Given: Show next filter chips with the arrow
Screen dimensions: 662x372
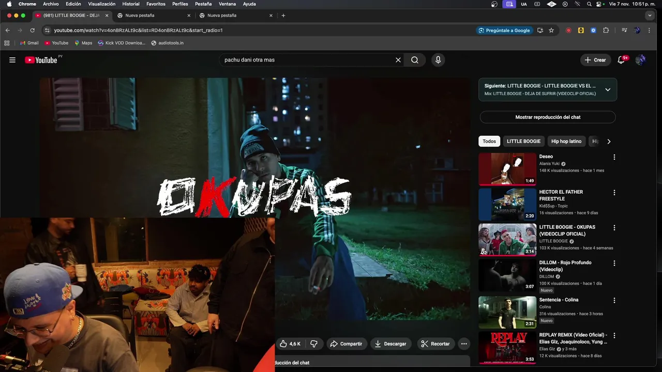Looking at the screenshot, I should pos(609,142).
